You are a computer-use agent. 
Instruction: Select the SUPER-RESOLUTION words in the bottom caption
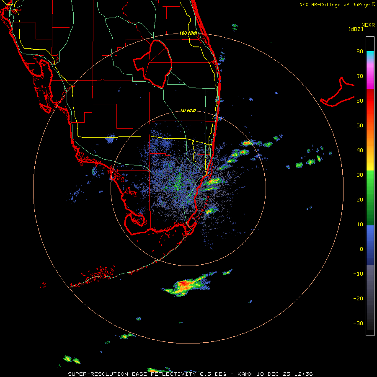[x=98, y=374]
